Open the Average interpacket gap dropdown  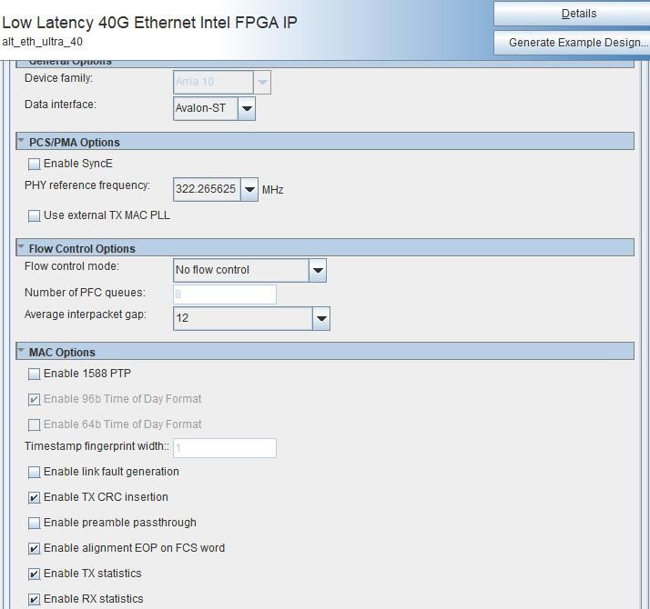[x=321, y=318]
